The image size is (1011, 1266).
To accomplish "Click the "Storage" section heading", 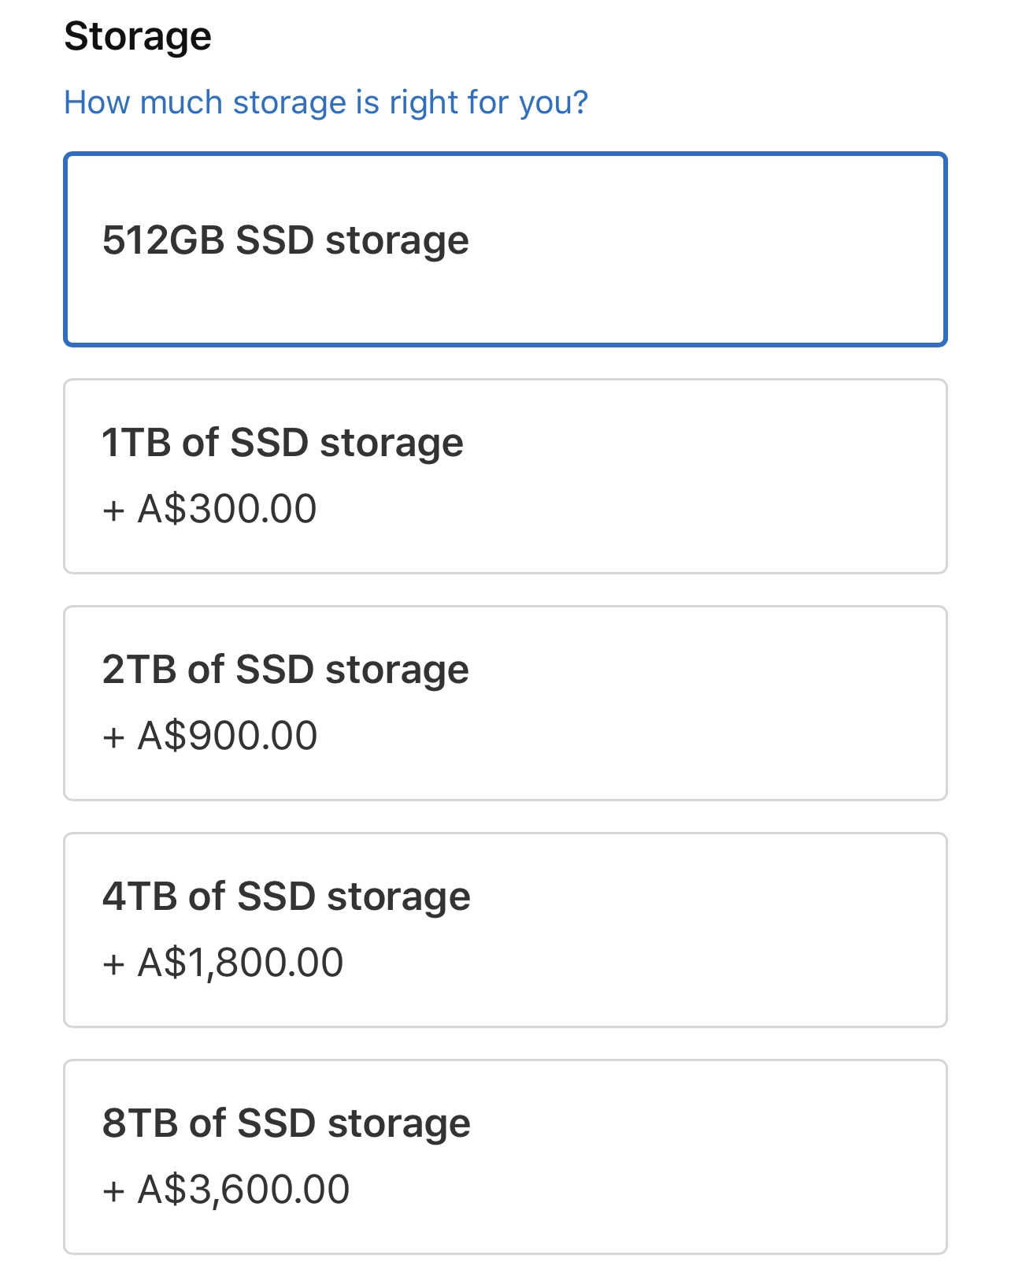I will click(x=138, y=36).
